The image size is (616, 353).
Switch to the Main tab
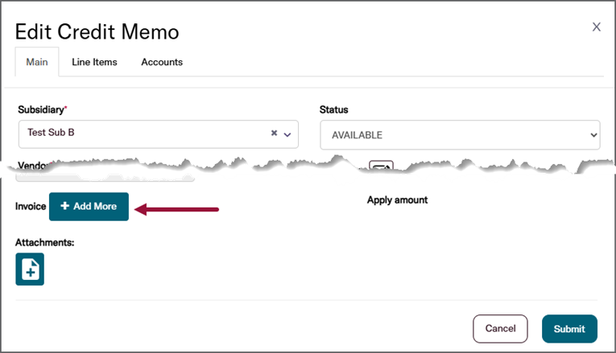37,62
